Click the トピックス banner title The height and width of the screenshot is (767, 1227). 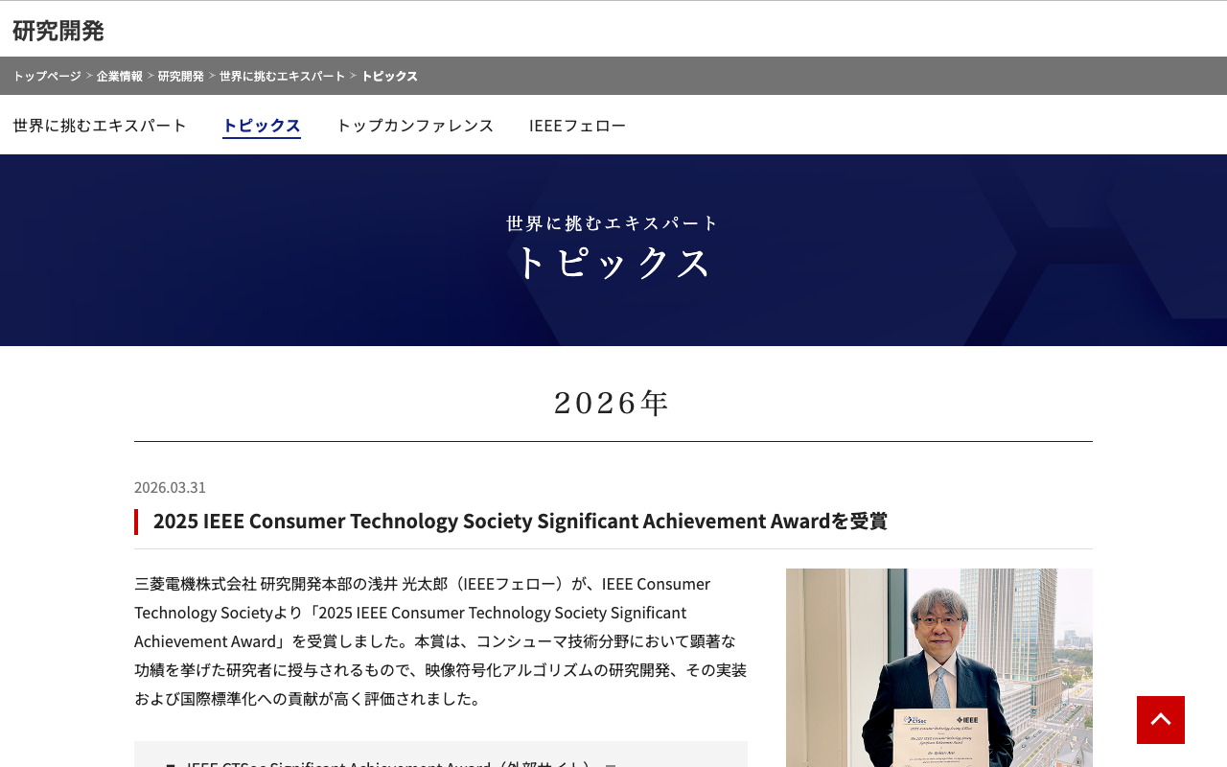613,263
